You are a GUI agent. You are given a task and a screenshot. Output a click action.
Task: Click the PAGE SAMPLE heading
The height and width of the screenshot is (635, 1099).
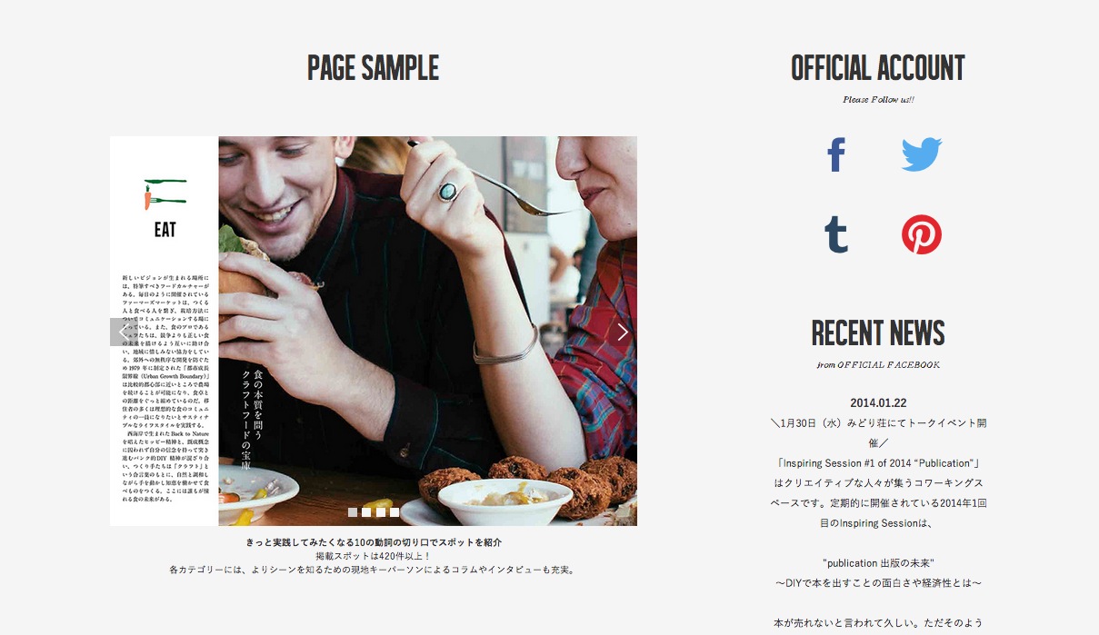click(373, 68)
